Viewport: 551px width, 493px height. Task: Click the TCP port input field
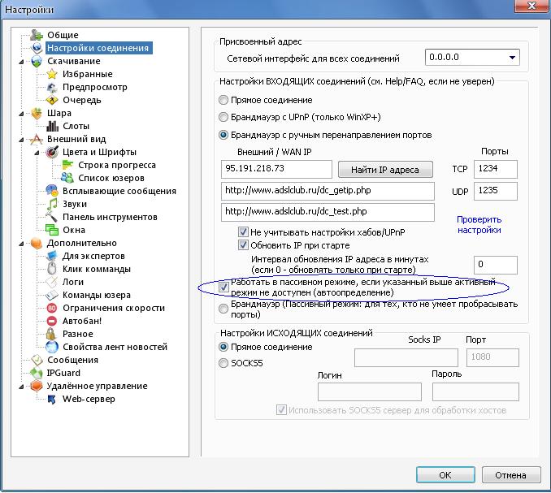point(495,169)
